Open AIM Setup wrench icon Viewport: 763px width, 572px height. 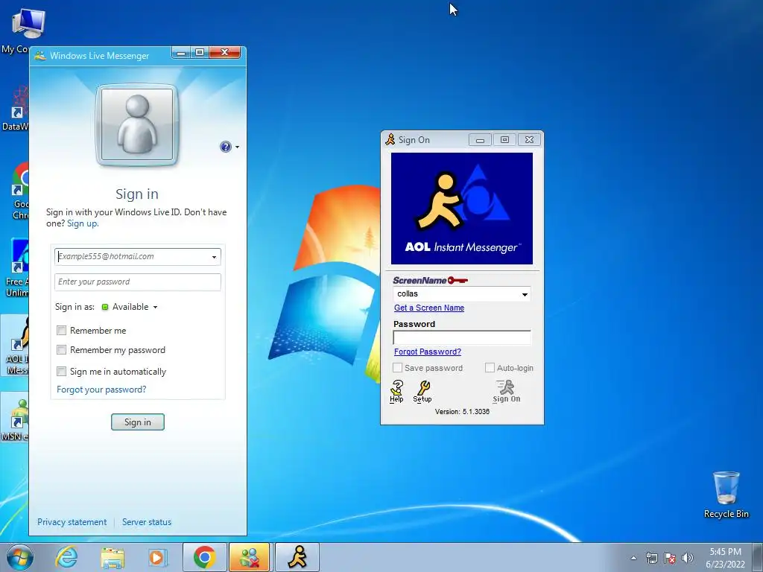[422, 391]
